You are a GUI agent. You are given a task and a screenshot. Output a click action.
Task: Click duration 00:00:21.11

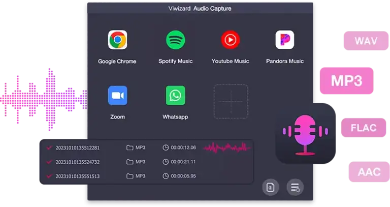[x=183, y=162]
